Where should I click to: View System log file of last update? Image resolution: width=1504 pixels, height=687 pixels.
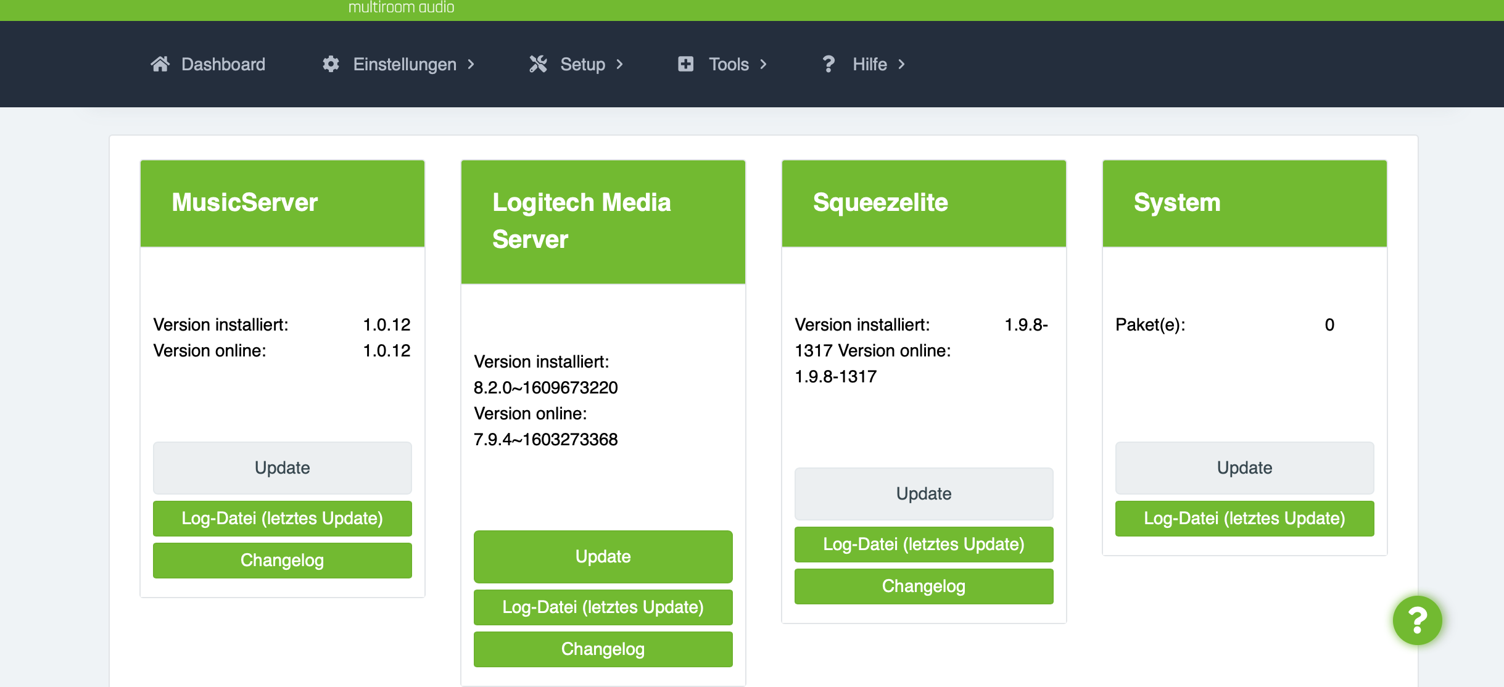tap(1244, 518)
